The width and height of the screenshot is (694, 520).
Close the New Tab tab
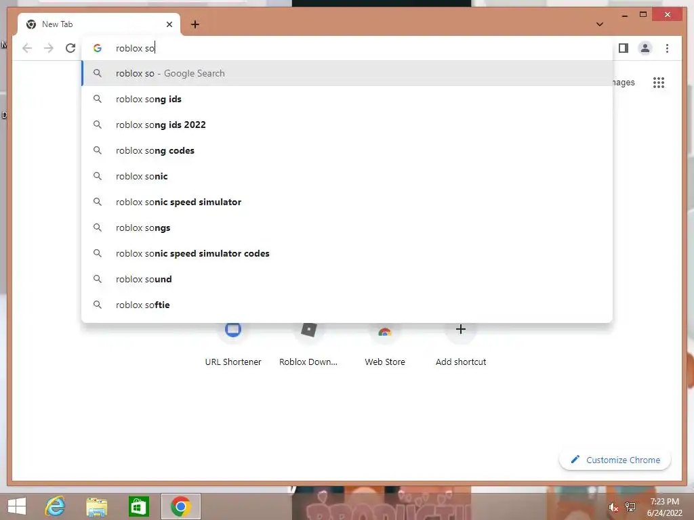point(169,24)
